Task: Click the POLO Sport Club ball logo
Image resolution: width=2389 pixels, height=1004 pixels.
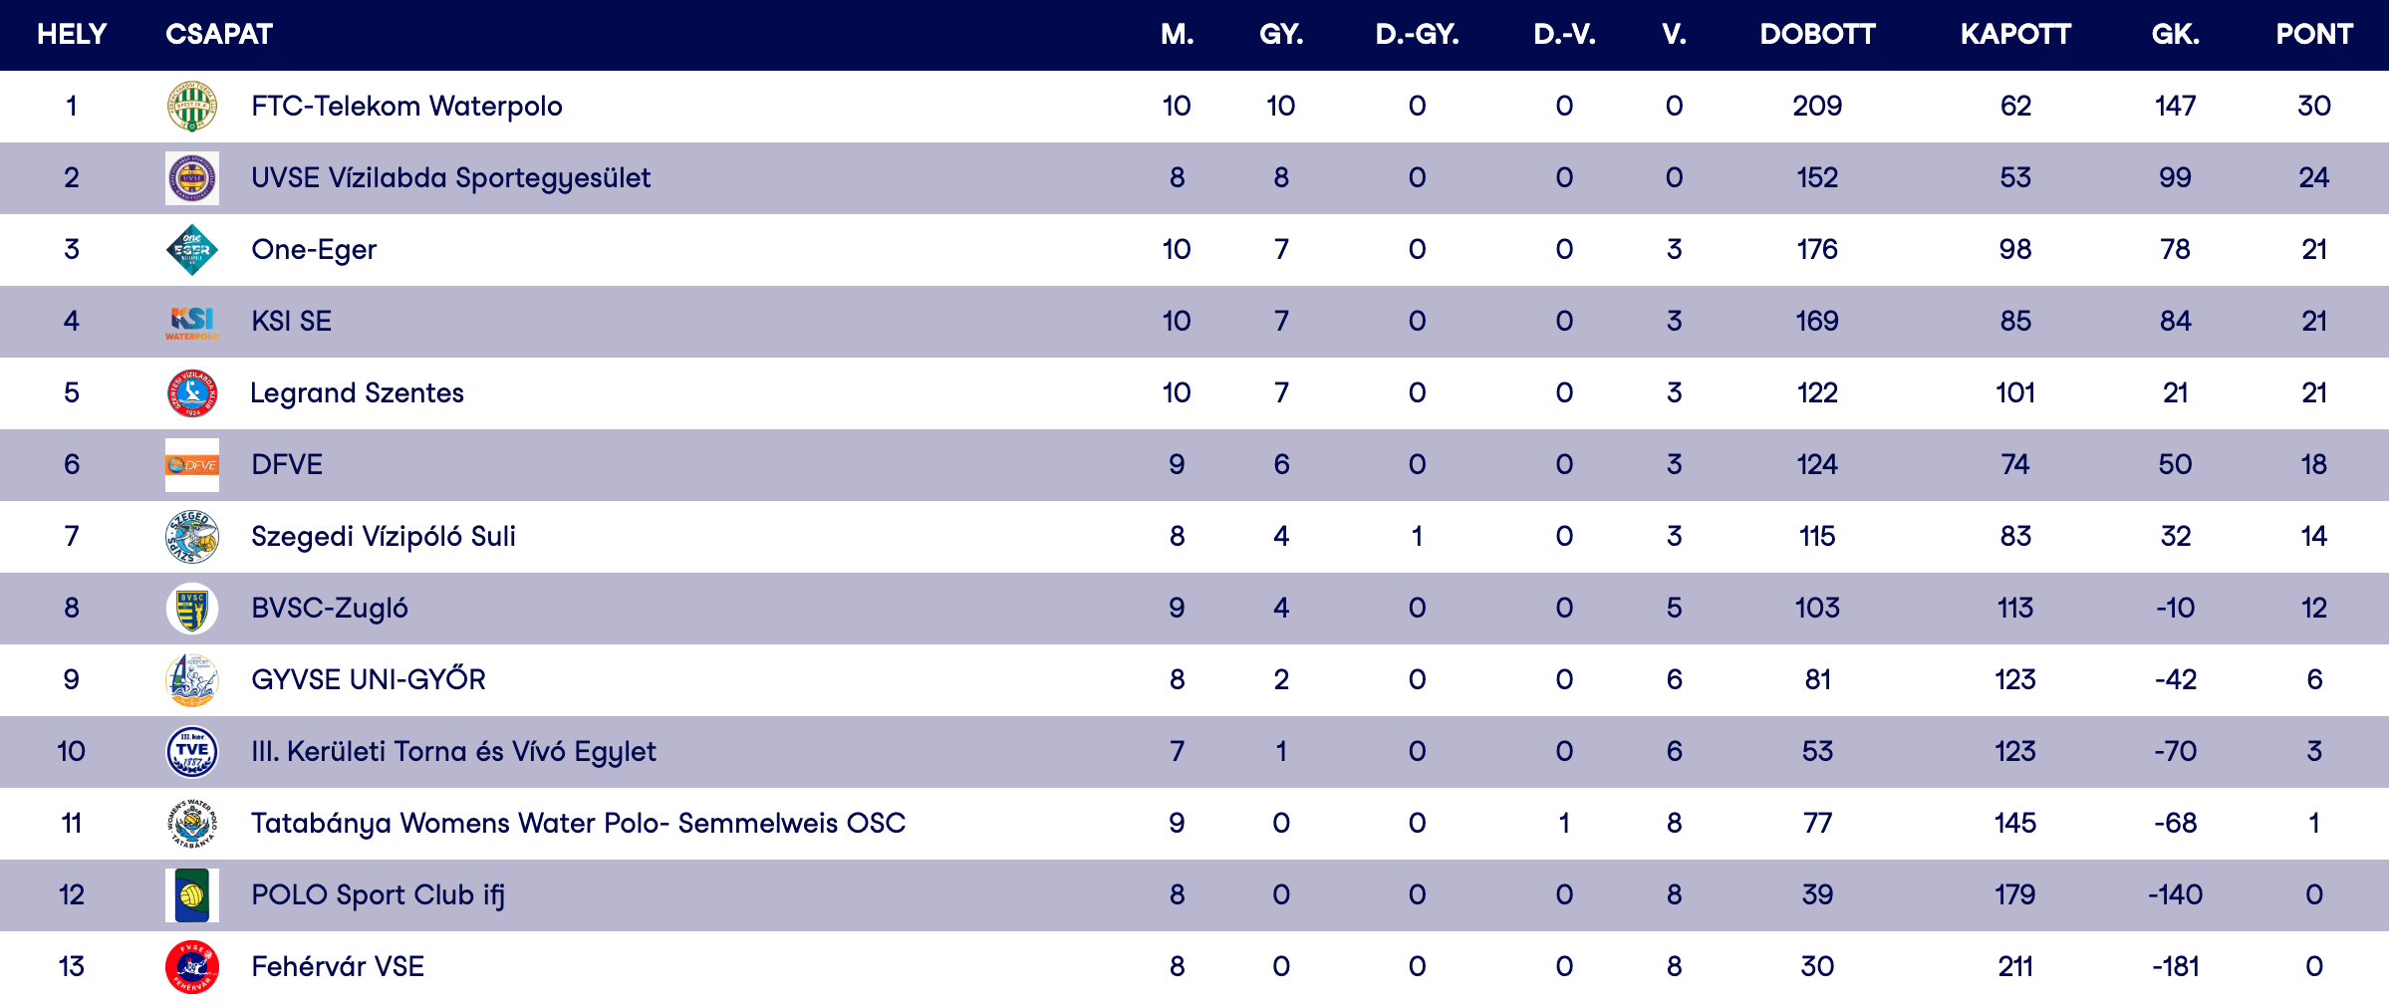Action: pos(192,895)
